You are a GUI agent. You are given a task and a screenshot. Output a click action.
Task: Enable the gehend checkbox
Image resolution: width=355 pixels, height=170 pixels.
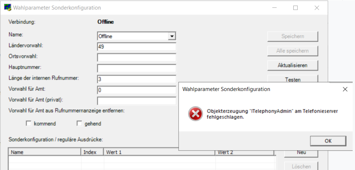coord(79,123)
